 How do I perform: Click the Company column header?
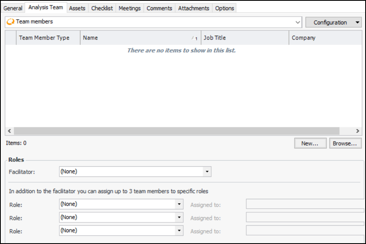coord(325,38)
